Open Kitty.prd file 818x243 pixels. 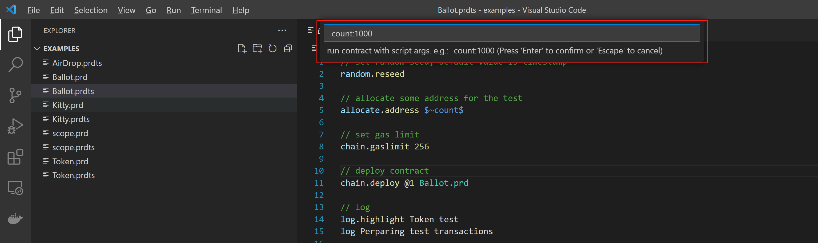(x=163, y=105)
